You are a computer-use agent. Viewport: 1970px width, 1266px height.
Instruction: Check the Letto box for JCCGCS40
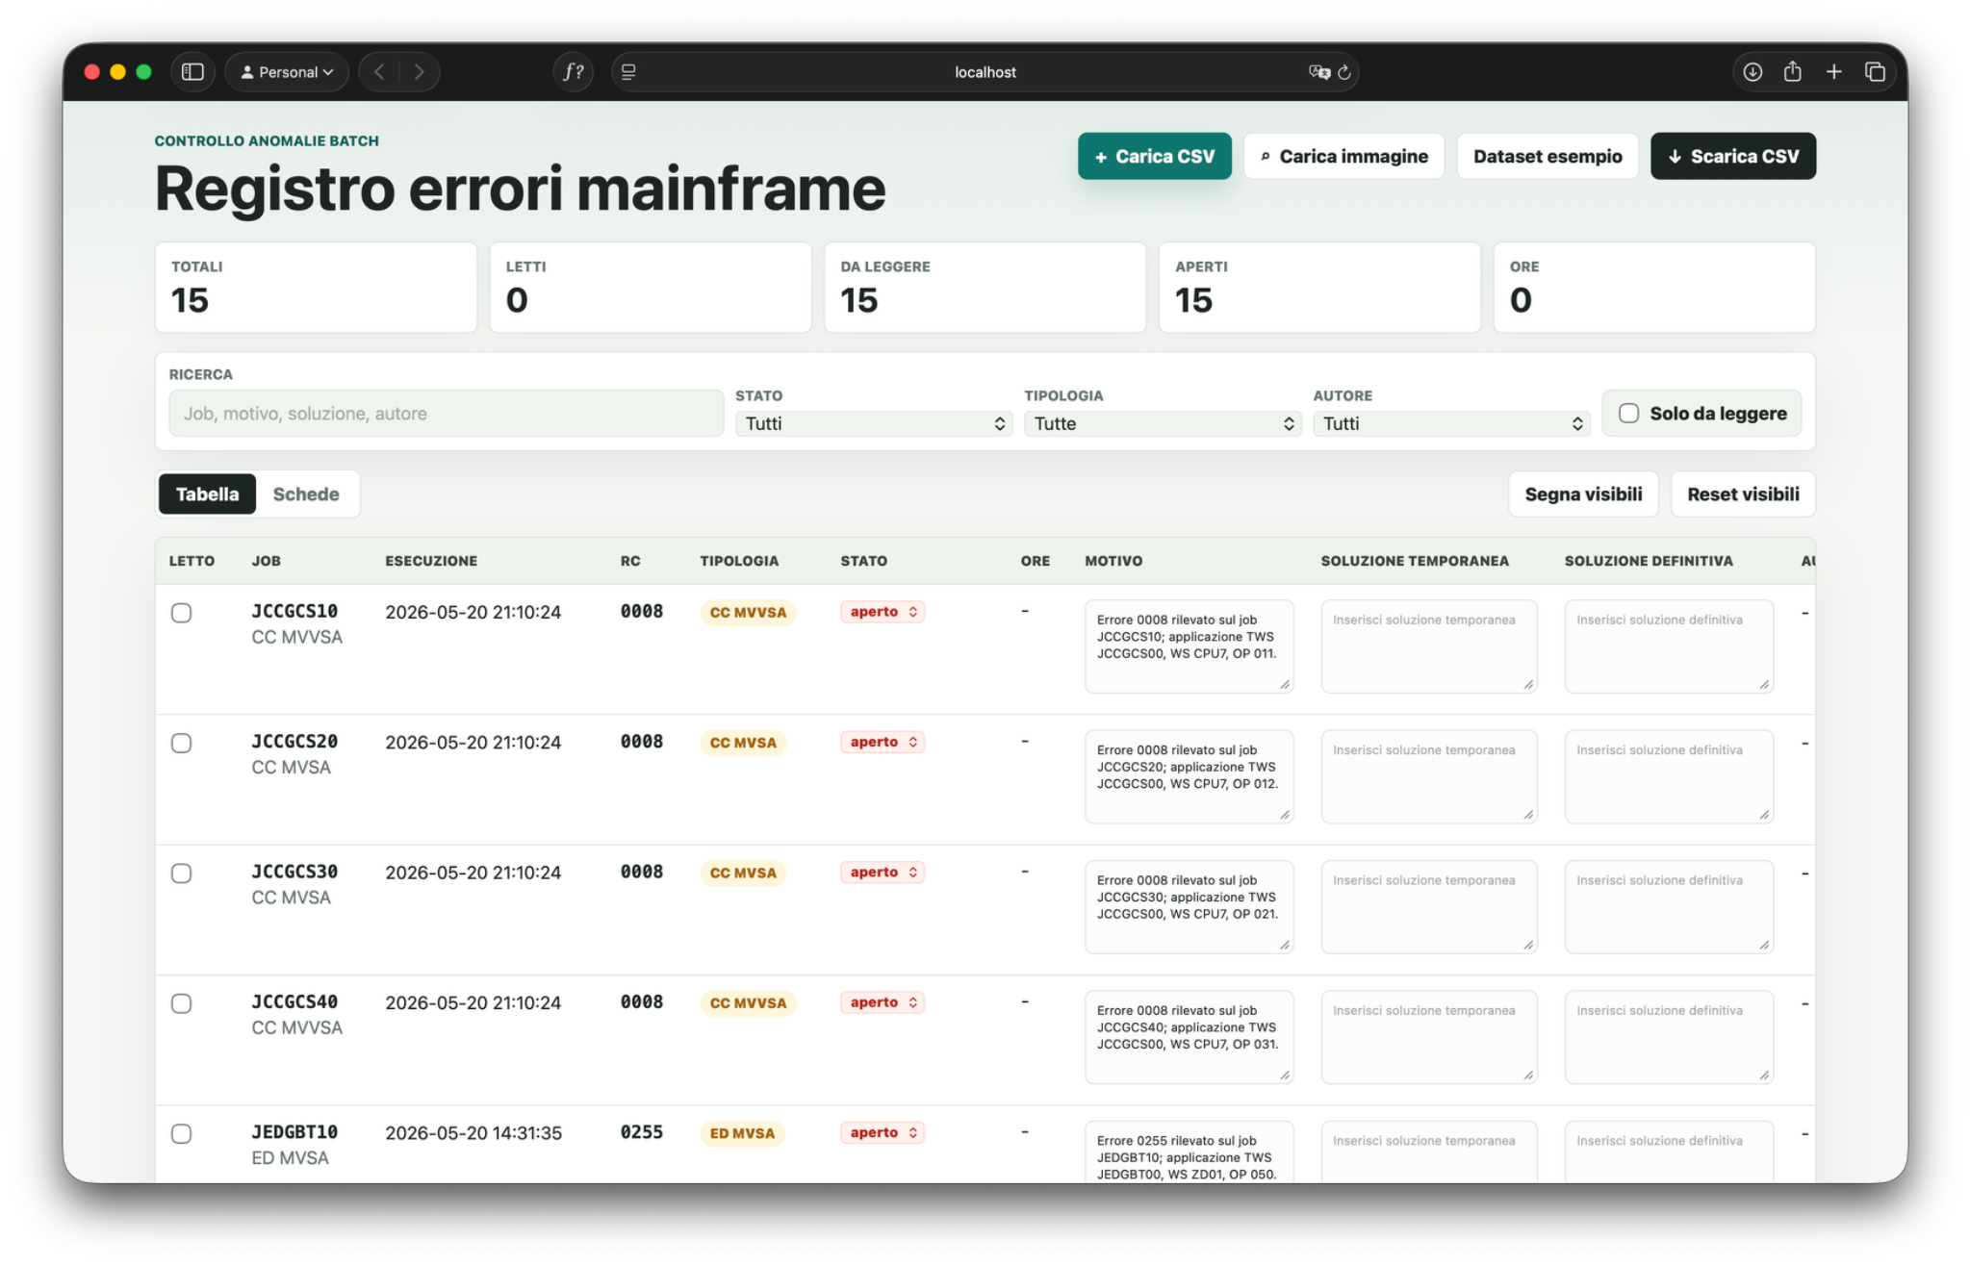point(181,1003)
